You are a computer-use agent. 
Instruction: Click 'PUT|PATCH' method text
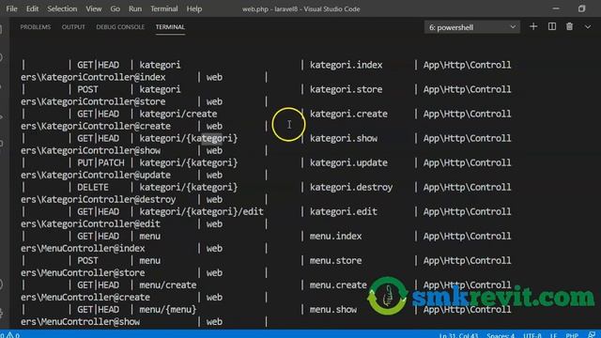coord(100,162)
